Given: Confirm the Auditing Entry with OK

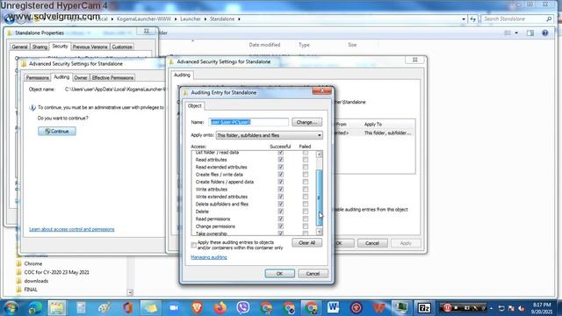Looking at the screenshot, I should coord(279,274).
